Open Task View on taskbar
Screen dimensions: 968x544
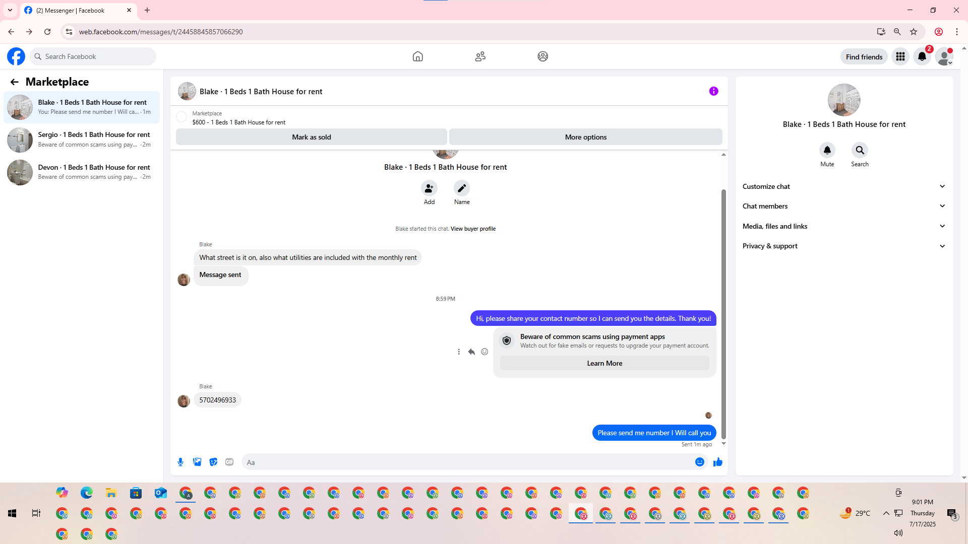tap(36, 513)
